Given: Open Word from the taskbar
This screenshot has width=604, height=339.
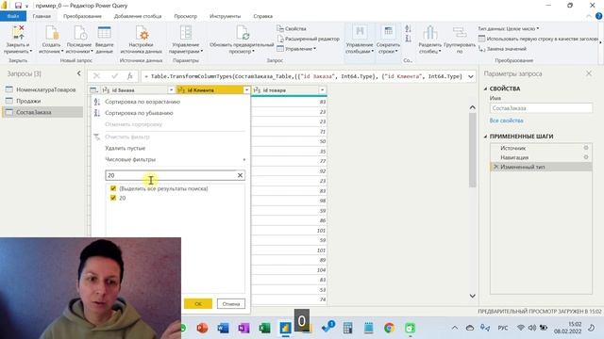Looking at the screenshot, I should [x=223, y=328].
